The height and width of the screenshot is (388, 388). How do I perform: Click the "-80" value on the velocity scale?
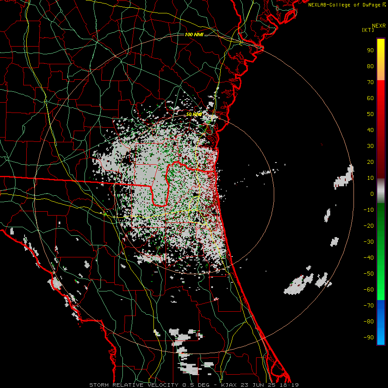point(369,322)
